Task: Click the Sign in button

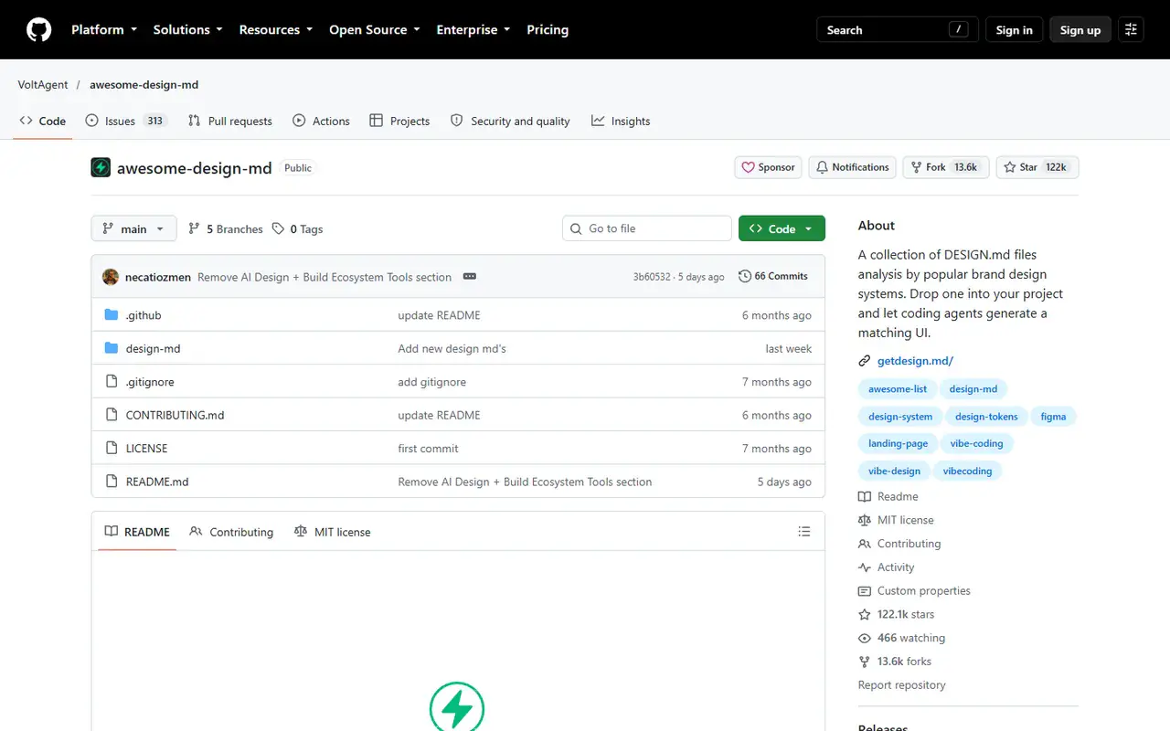Action: [1014, 29]
